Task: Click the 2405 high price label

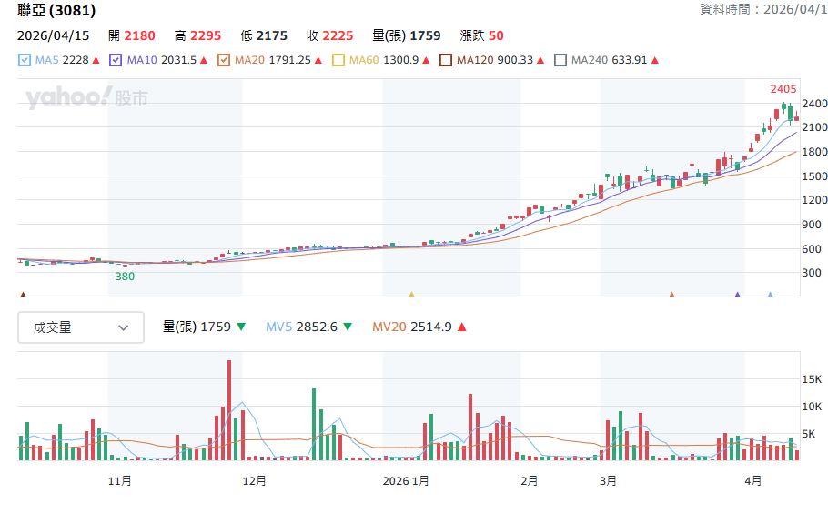Action: coord(783,89)
